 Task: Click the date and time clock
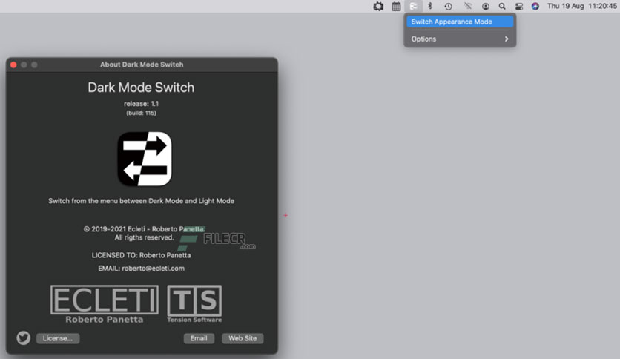[582, 7]
